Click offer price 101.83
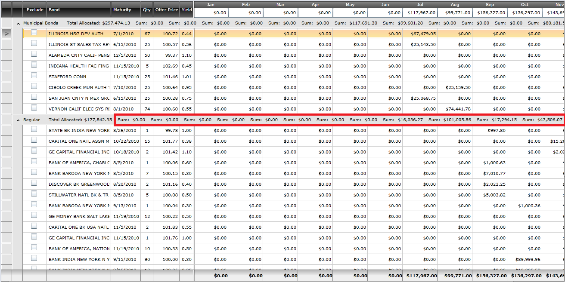Image resolution: width=565 pixels, height=282 pixels. click(x=170, y=227)
